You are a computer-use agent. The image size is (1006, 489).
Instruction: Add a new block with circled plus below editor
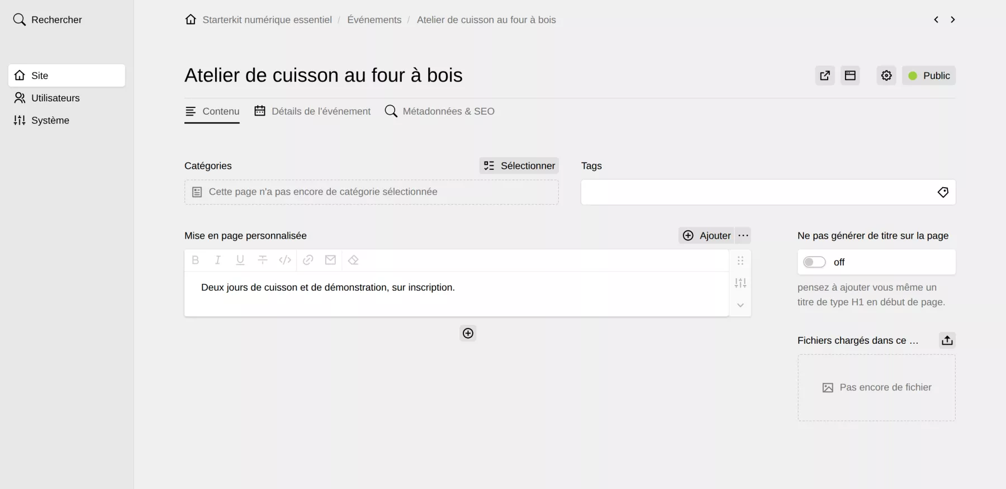tap(468, 334)
